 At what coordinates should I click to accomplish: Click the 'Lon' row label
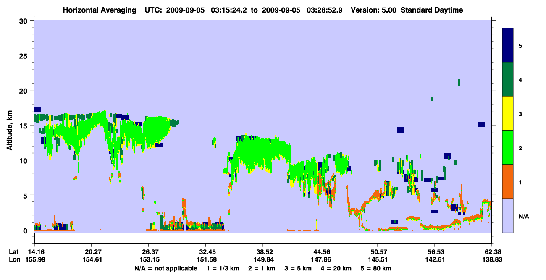click(14, 259)
